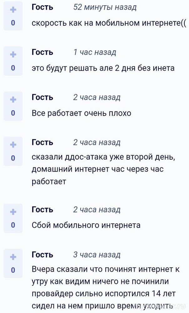
Task: Open Гость profile on the ддос-атака comment
Action: (43, 142)
